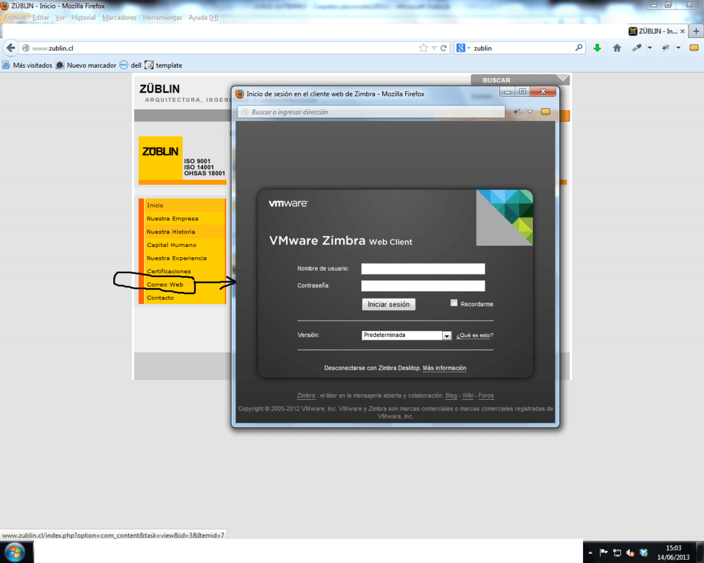Viewport: 704px width, 563px height.
Task: Show hidden tray icons arrow
Action: (591, 553)
